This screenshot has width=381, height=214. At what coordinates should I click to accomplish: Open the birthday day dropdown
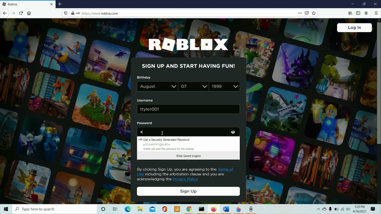click(193, 86)
